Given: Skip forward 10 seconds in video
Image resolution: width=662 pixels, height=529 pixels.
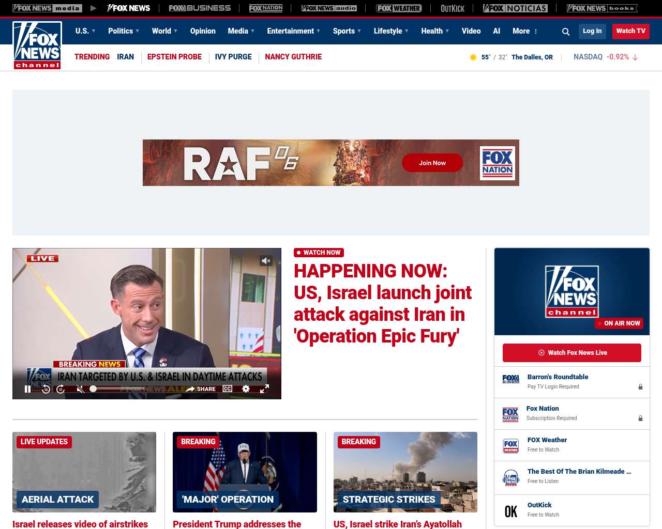Looking at the screenshot, I should point(61,389).
